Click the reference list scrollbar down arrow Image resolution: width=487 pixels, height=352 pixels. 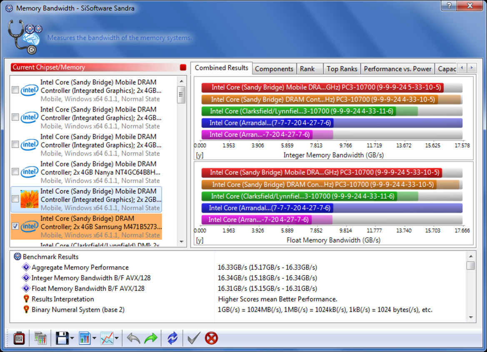pyautogui.click(x=182, y=242)
